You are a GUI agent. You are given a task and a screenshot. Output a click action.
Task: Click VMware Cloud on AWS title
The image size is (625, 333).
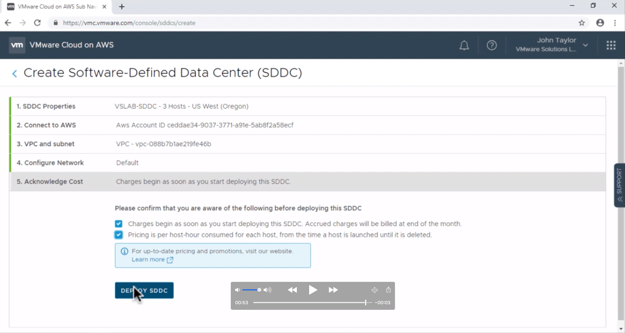tap(72, 45)
